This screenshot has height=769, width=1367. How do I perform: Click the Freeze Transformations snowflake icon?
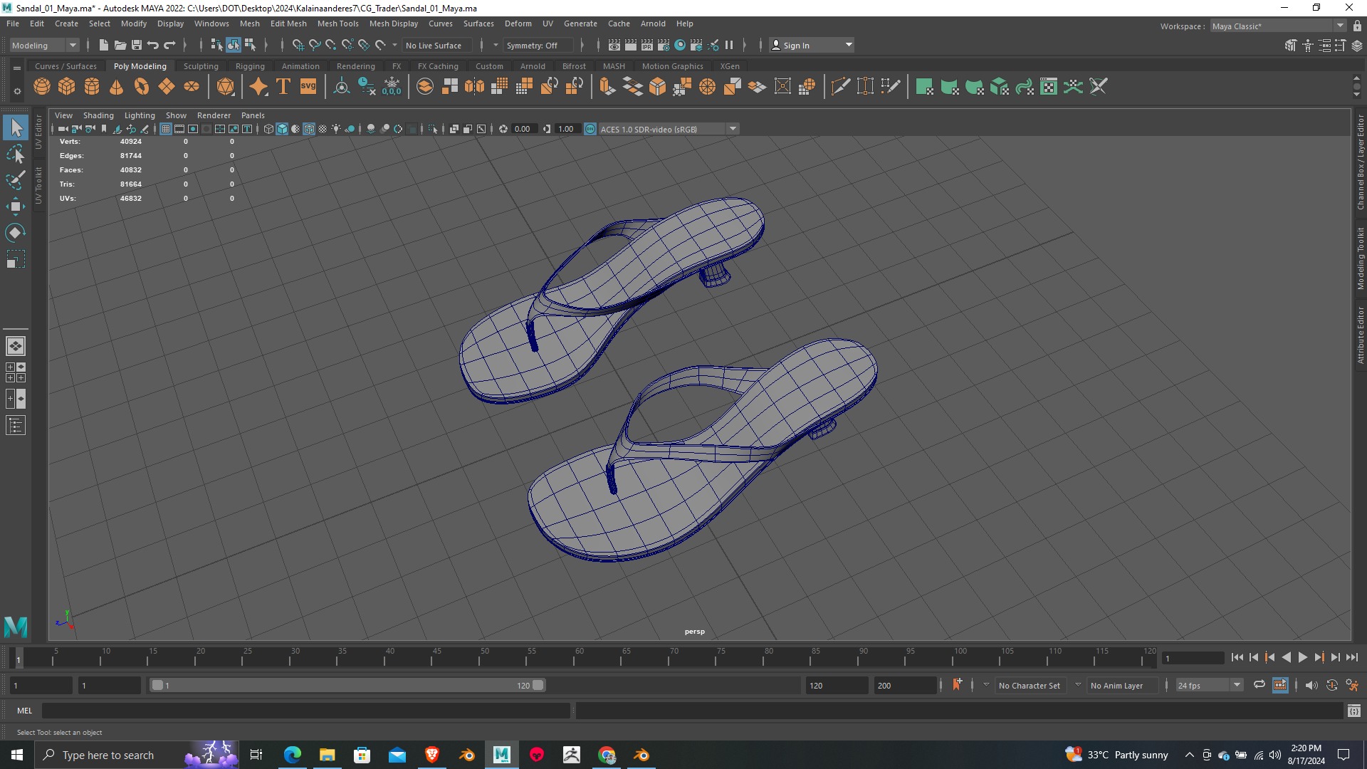[x=392, y=87]
